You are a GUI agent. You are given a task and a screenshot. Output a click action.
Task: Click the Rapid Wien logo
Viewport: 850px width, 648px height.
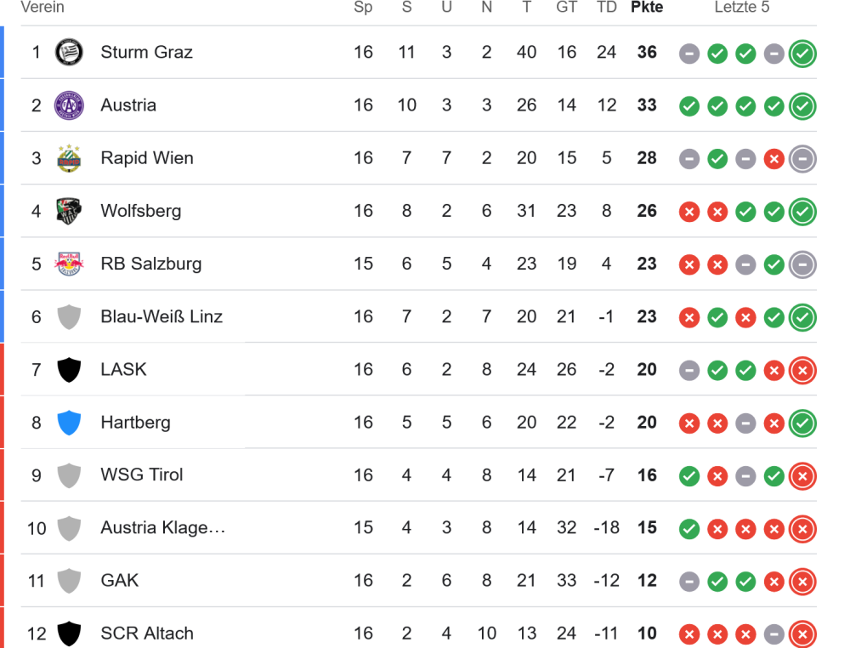(x=70, y=158)
